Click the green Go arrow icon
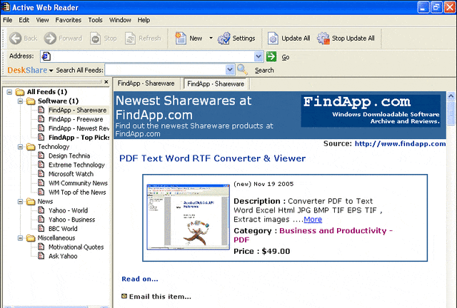The width and height of the screenshot is (457, 308). (x=271, y=56)
